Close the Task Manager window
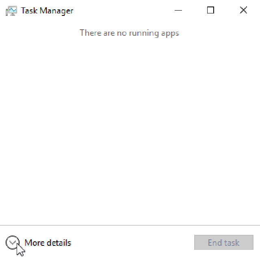Viewport: 260px width, 260px height. 243,11
